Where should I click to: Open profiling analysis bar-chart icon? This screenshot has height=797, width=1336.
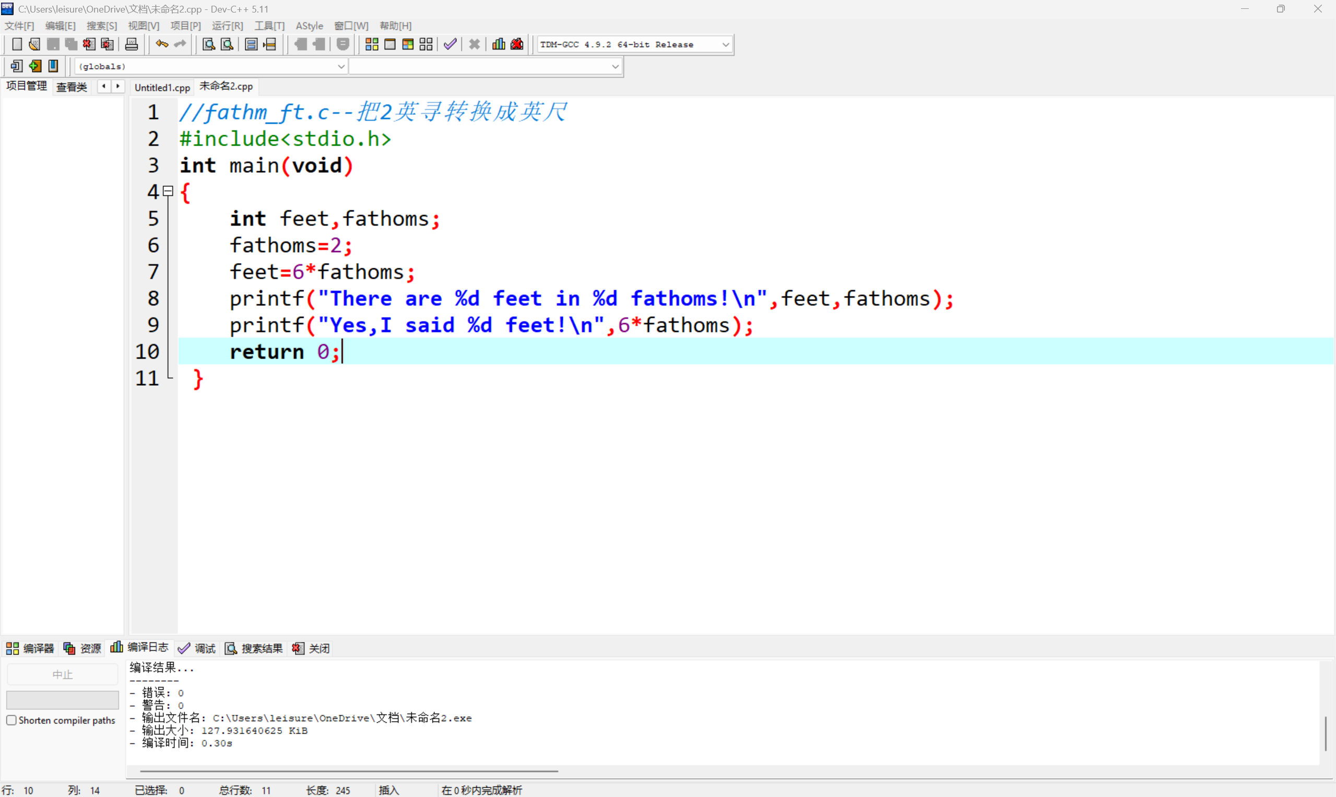[x=498, y=44]
